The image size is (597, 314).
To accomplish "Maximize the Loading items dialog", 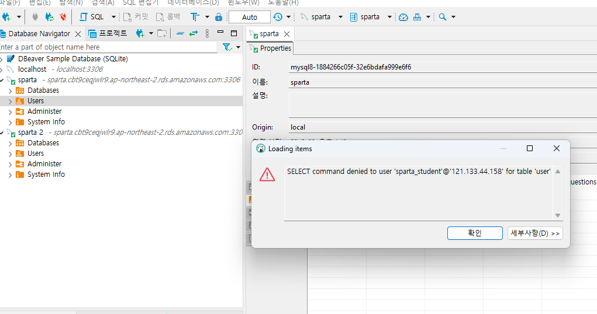I will tap(530, 148).
